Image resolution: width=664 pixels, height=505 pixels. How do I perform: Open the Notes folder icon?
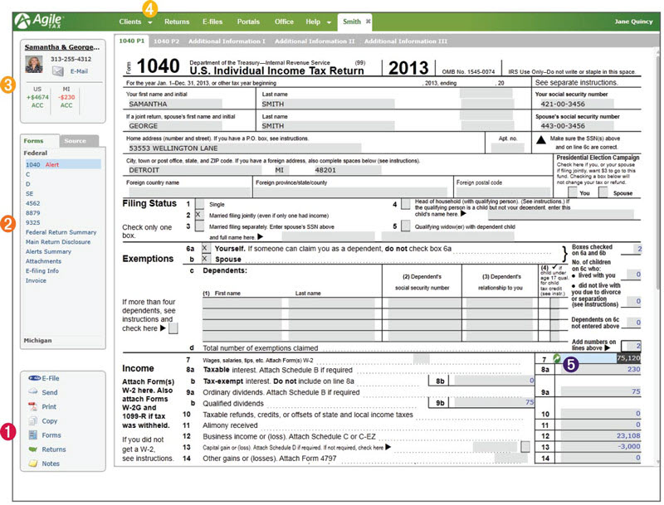click(x=33, y=464)
